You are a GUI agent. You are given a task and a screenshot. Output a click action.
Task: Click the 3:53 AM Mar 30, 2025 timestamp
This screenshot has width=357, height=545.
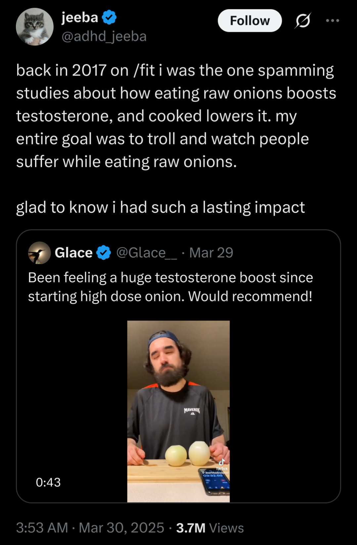90,528
